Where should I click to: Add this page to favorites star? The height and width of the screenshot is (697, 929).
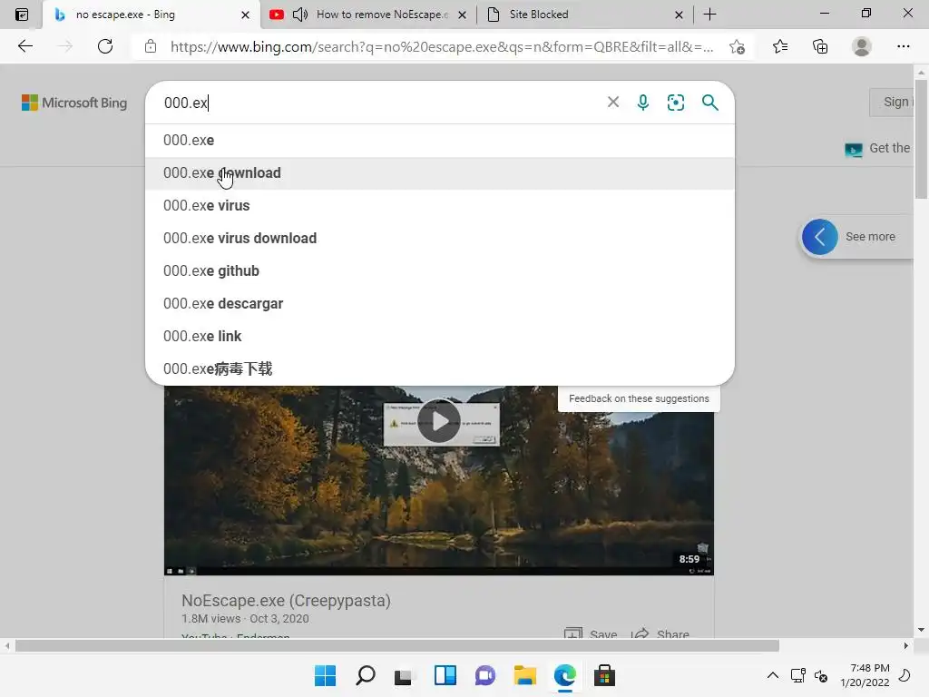click(737, 46)
